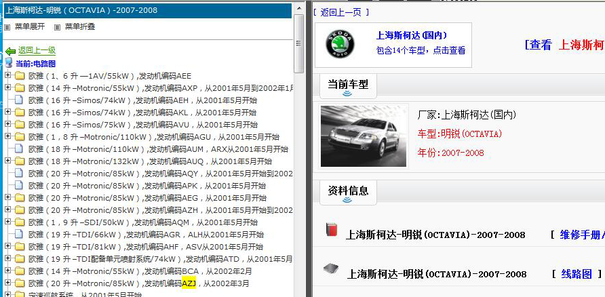
Task: Click the highlighted AZJ text
Action: pos(189,283)
